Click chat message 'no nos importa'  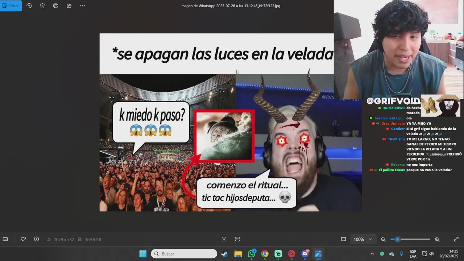click(419, 165)
